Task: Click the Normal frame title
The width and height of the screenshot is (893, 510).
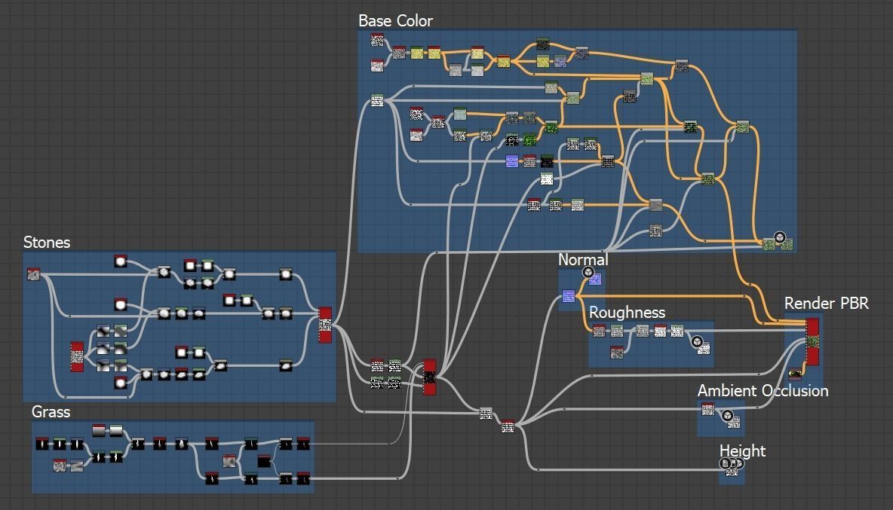Action: [582, 259]
